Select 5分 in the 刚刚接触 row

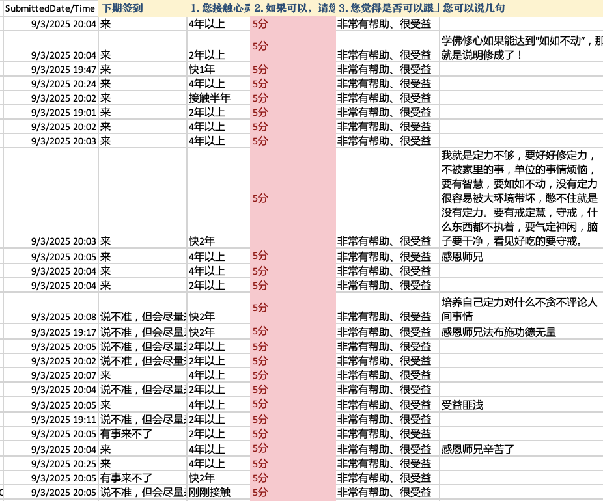293,492
